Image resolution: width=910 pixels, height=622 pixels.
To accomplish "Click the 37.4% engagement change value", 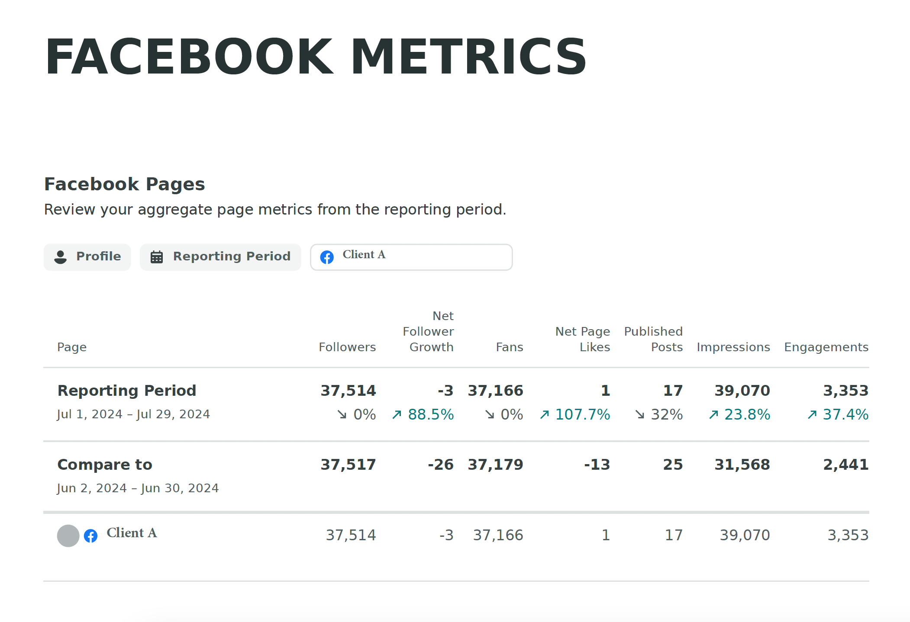I will pos(845,414).
